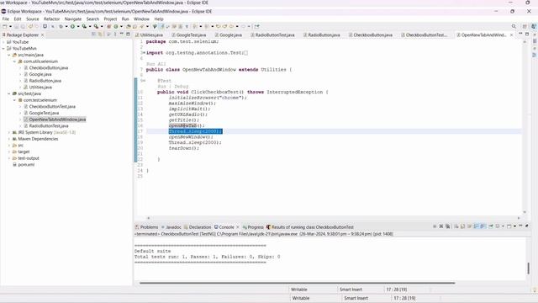Click Package Explorer filter icon
Screen dimensions: 538x303
pos(108,35)
